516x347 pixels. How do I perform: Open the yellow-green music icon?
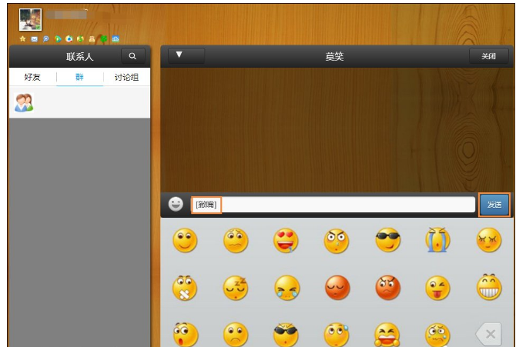tap(80, 39)
